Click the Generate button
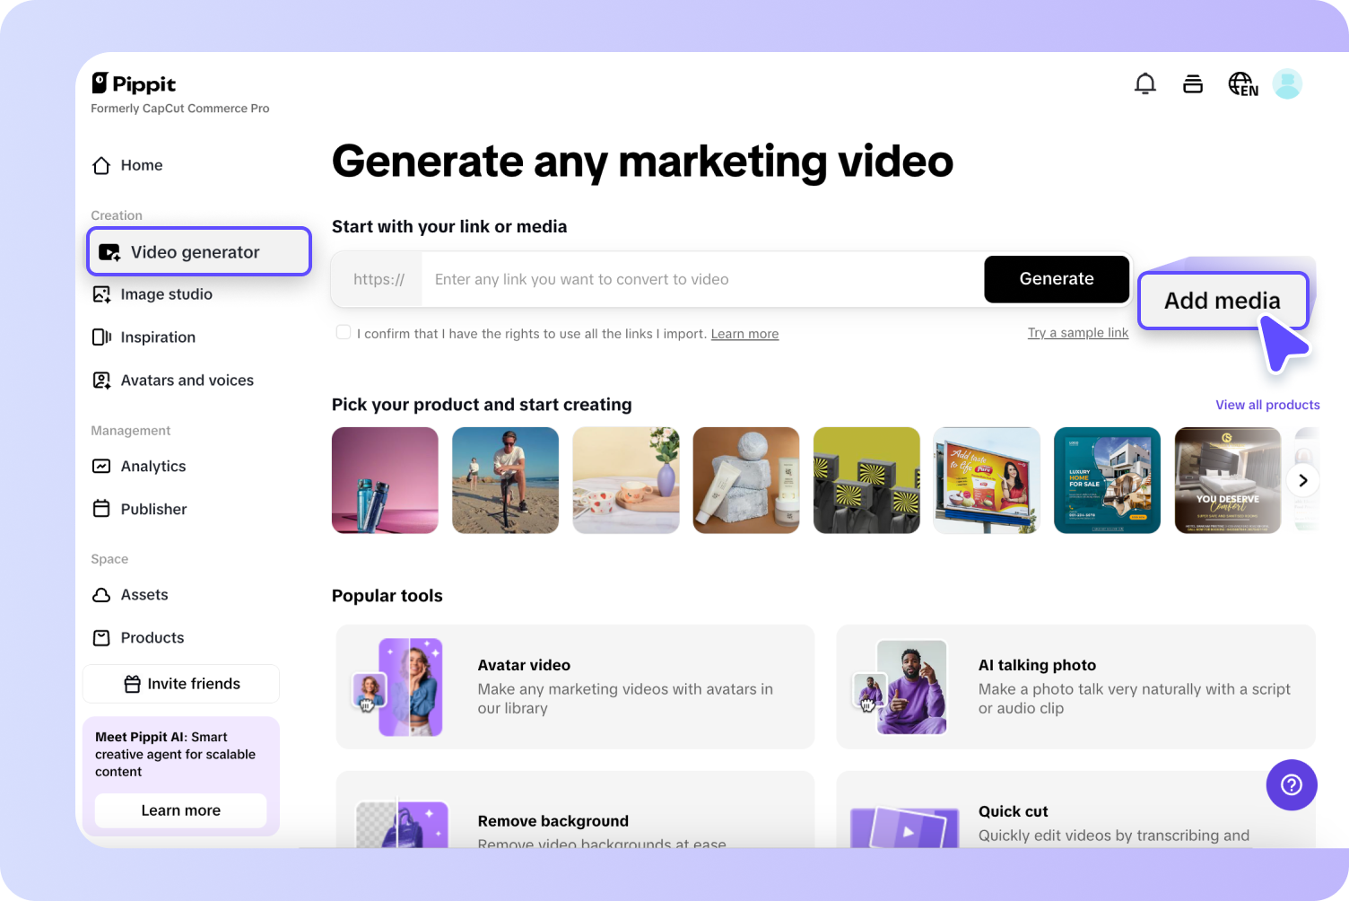This screenshot has height=901, width=1349. click(1056, 279)
